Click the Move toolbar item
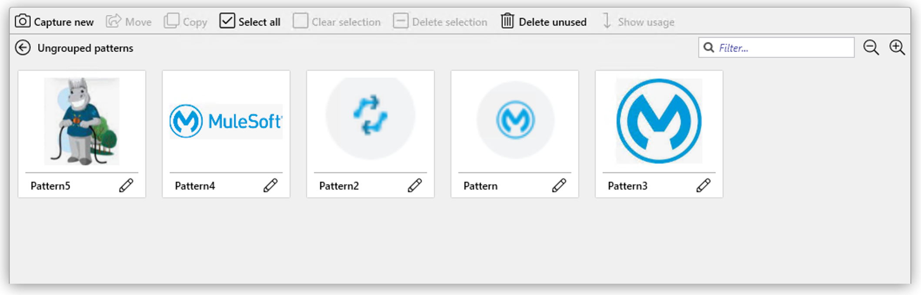The width and height of the screenshot is (921, 295). point(129,22)
